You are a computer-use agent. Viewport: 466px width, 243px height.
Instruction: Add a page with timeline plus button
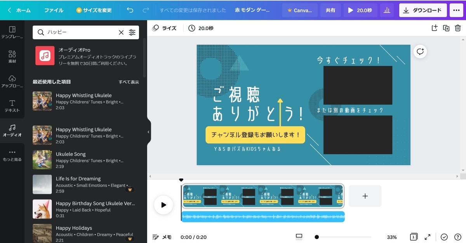click(365, 196)
